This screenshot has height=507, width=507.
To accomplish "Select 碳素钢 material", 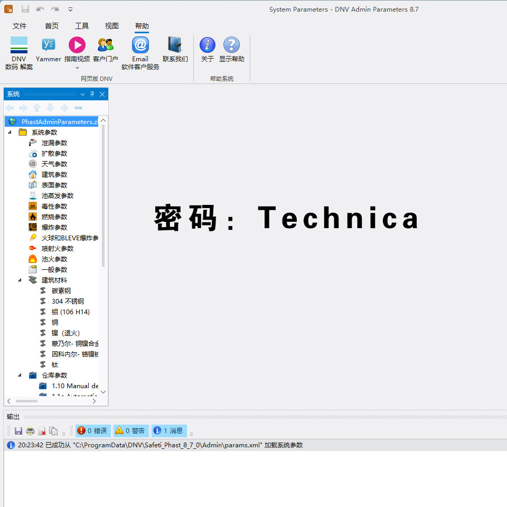I will coord(61,290).
